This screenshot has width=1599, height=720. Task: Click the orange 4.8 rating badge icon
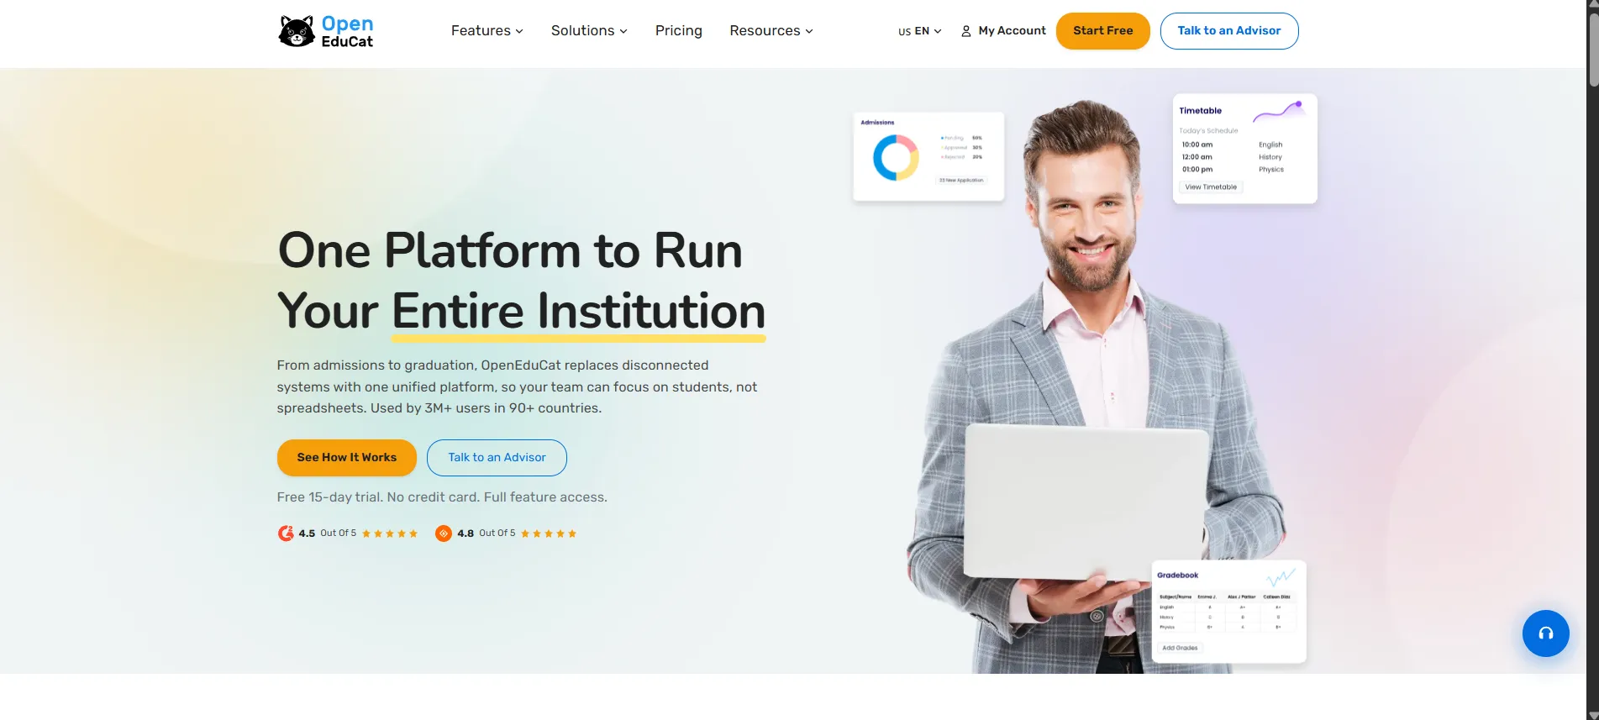(x=444, y=533)
